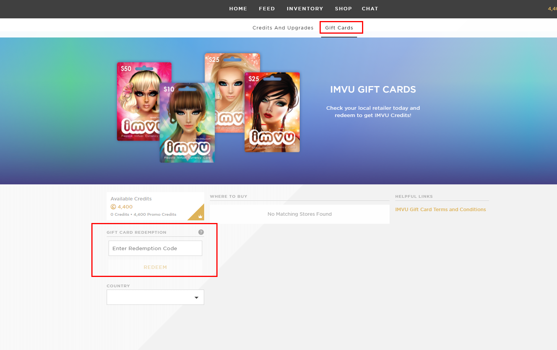This screenshot has height=350, width=557.
Task: Switch to the Credits And Upgrades tab
Action: click(283, 28)
